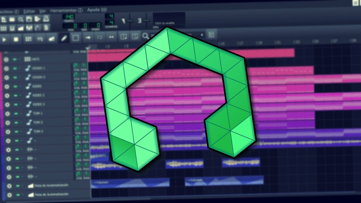This screenshot has width=361, height=203.
Task: Click the CRASH 1 VOL knob
Action: click(x=76, y=66)
